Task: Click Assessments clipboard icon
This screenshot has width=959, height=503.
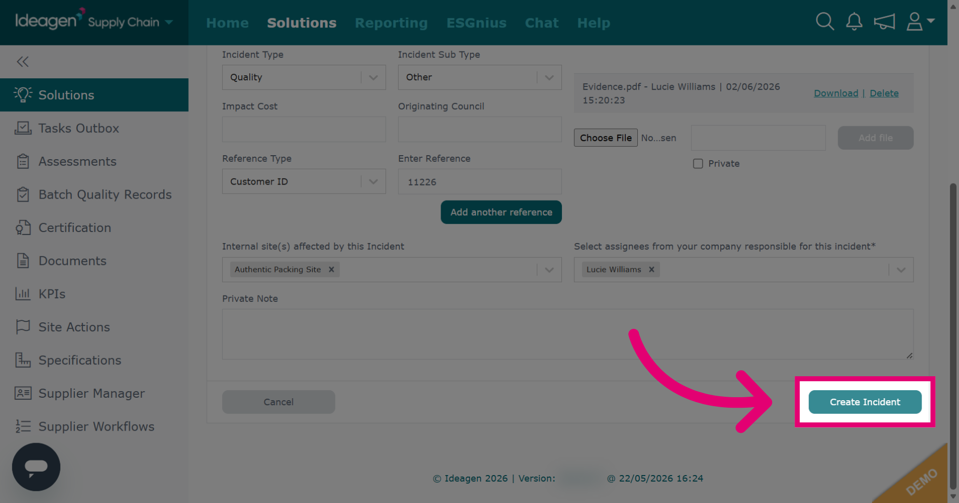Action: 22,161
